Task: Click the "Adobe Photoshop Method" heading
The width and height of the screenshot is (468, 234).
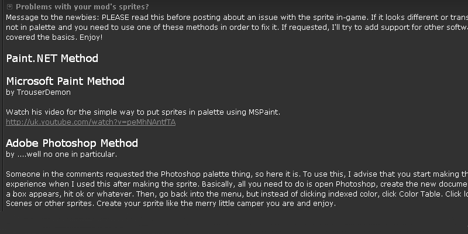Action: tap(72, 143)
